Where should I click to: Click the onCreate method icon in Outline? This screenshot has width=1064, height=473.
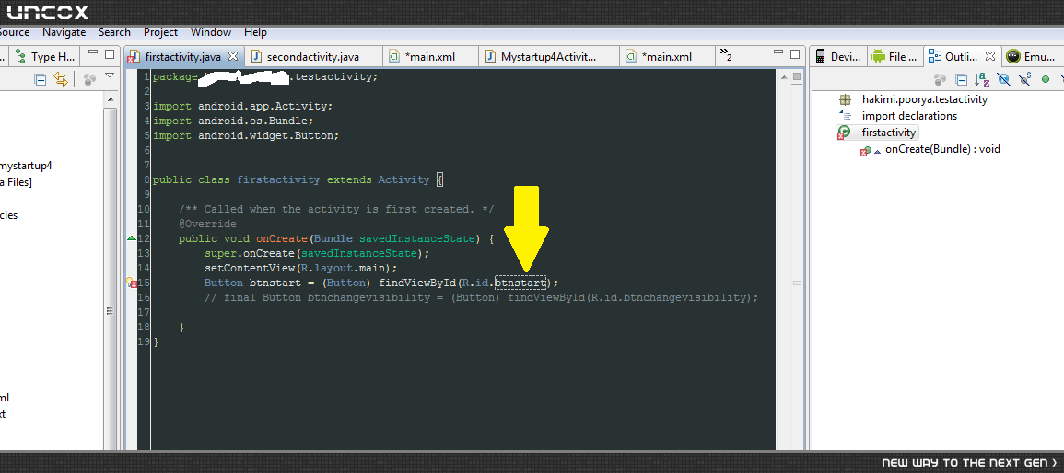[x=866, y=150]
